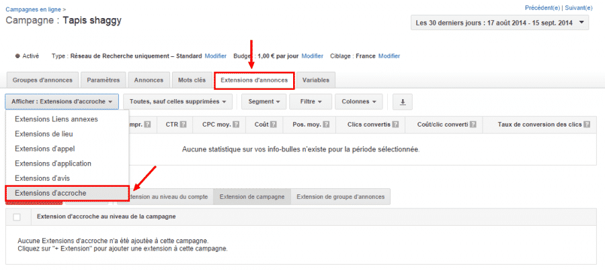Click help icon beside Taux de conversion

point(587,125)
